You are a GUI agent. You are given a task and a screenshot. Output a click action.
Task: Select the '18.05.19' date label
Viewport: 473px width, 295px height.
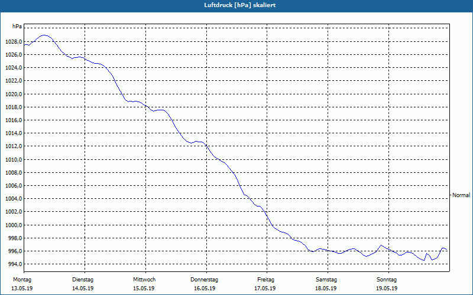point(326,289)
